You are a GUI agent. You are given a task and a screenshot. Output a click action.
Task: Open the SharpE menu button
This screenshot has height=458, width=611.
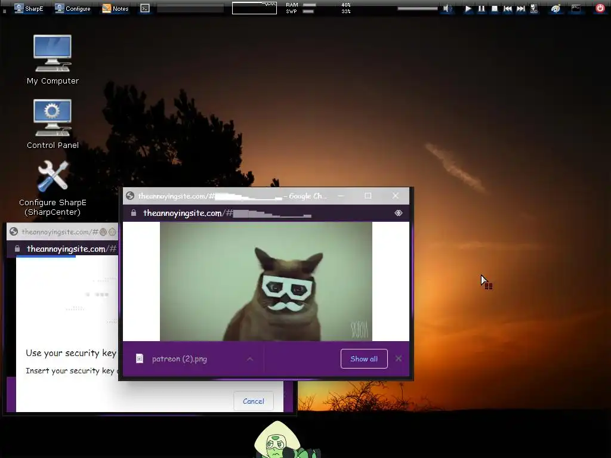point(29,8)
